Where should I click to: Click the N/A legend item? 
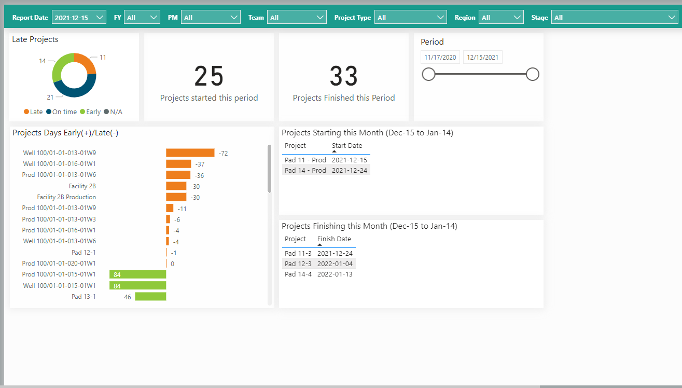113,112
